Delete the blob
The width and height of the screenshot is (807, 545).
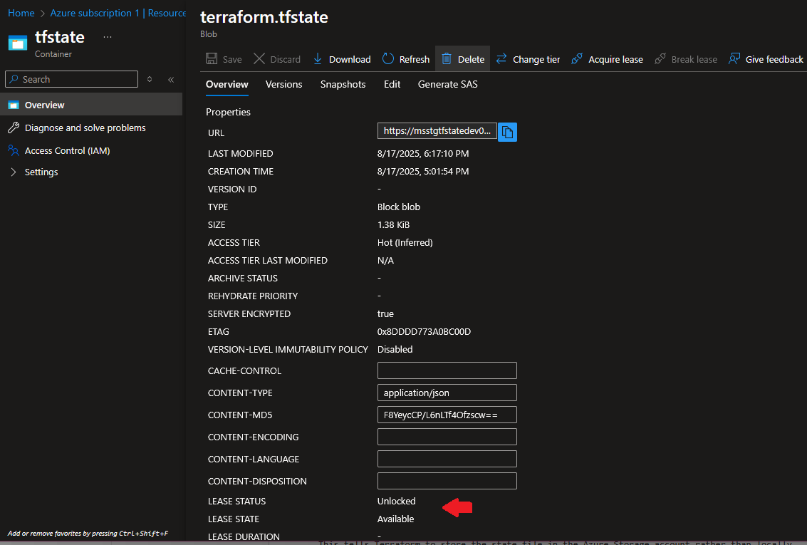point(463,59)
